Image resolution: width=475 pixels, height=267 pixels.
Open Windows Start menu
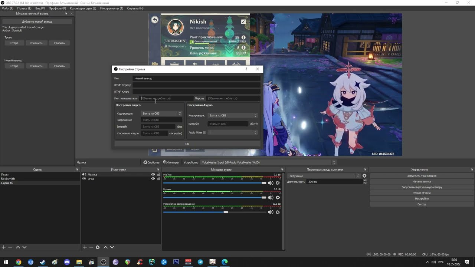[6, 262]
